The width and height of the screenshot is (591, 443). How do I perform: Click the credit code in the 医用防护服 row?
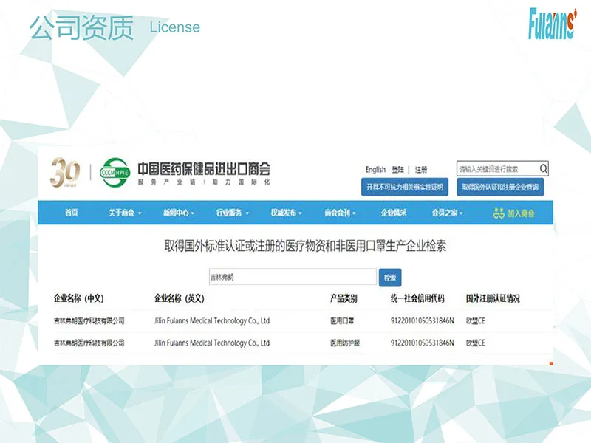422,343
